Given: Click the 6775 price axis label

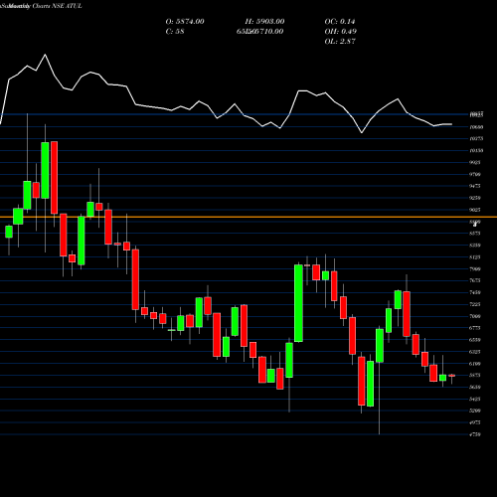Looking at the screenshot, I should click(x=475, y=328).
